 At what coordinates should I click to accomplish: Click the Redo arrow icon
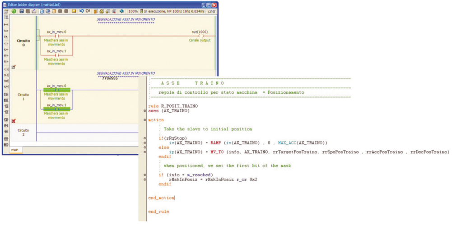pos(88,11)
